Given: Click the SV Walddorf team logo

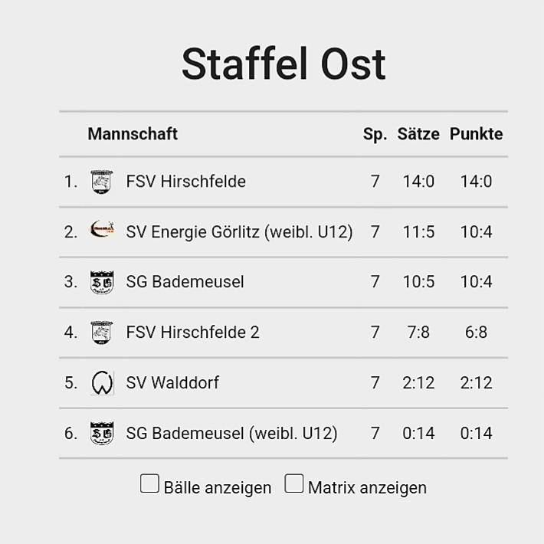Looking at the screenshot, I should [x=101, y=382].
